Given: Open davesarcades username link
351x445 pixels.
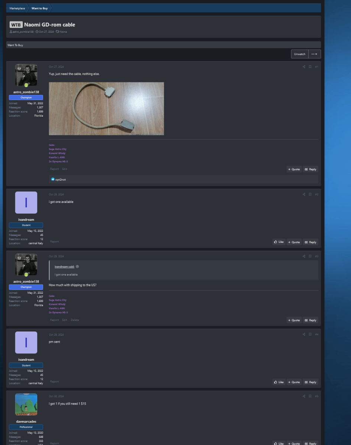Looking at the screenshot, I should 26,422.
